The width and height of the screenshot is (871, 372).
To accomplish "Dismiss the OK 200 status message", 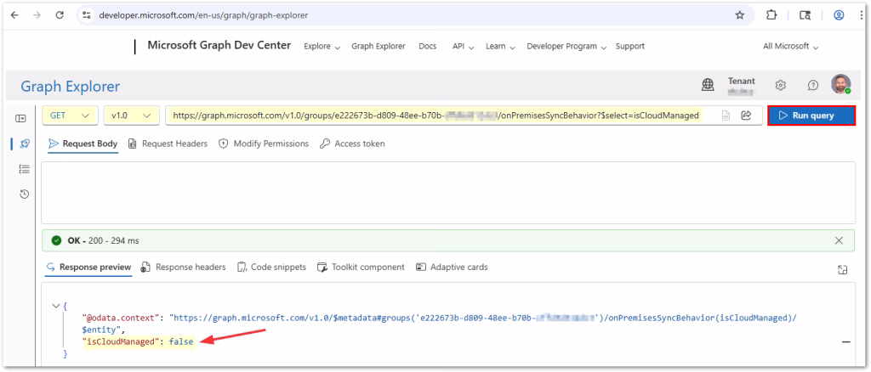I will click(840, 240).
